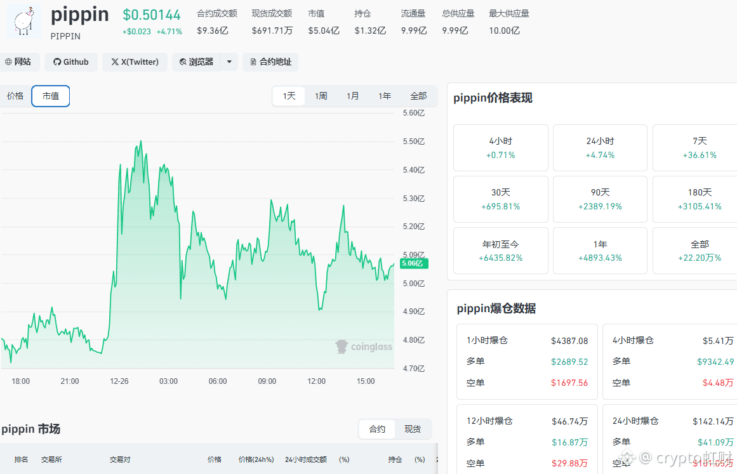
Task: Switch chart range to 1周
Action: (x=321, y=96)
